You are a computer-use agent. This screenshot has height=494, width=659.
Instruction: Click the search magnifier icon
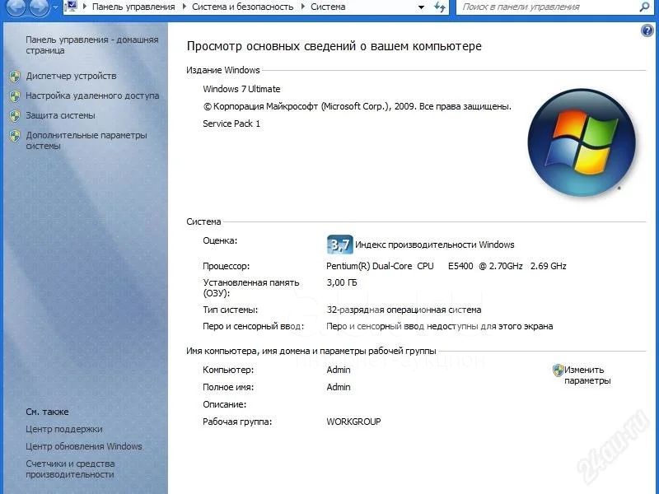644,7
